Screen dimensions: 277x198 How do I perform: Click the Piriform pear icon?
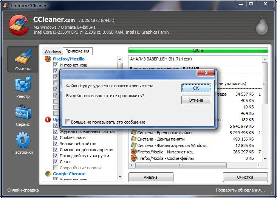click(x=262, y=25)
